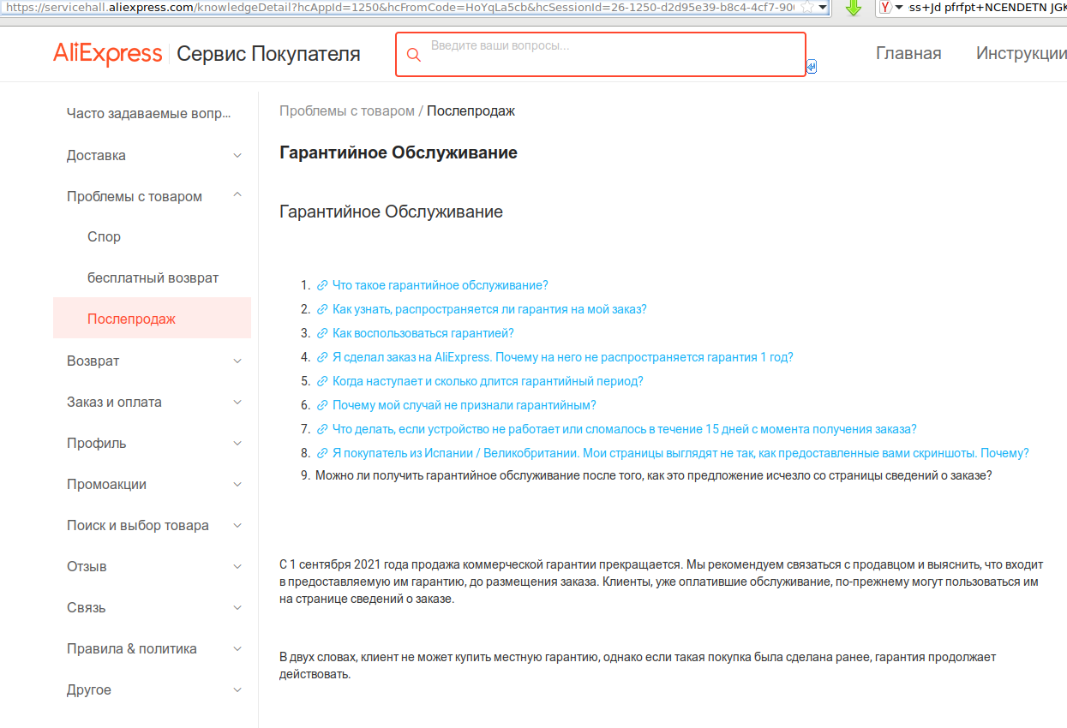Expand the Профиль sidebar section

(x=237, y=443)
